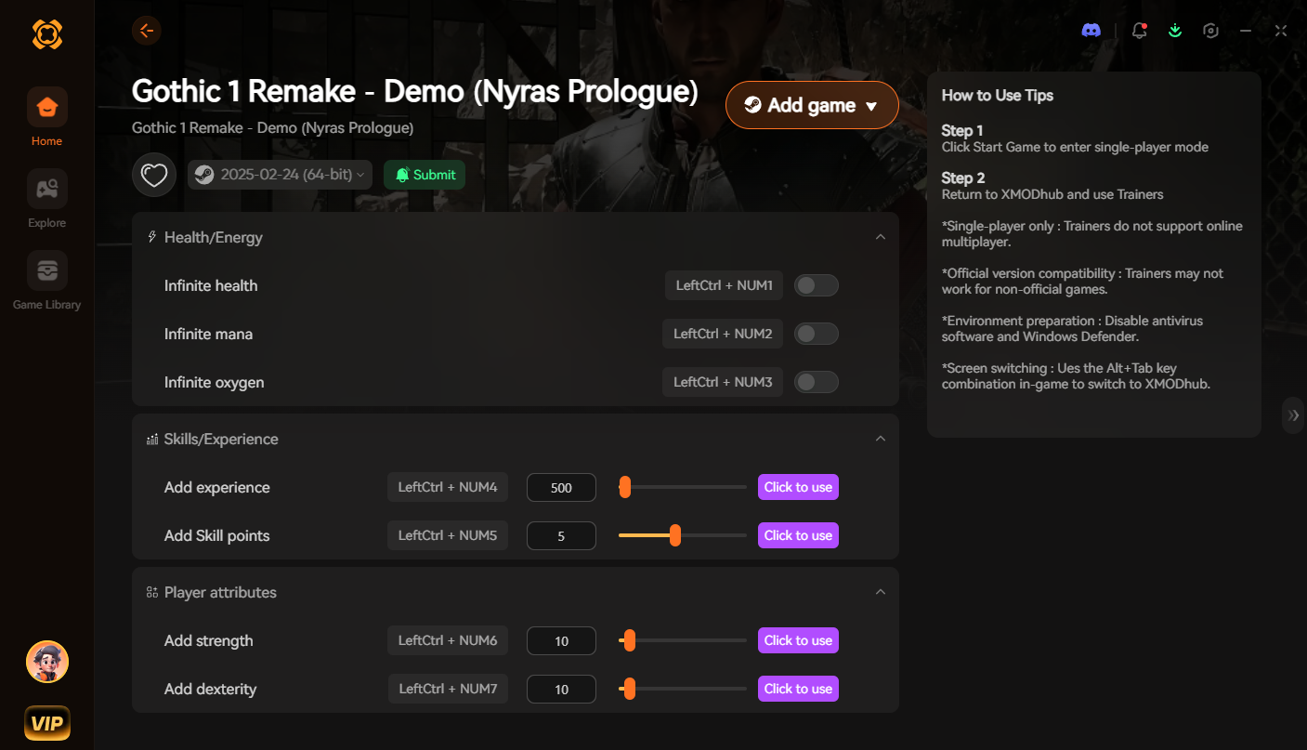
Task: Toggle Infinite mana switch
Action: click(817, 334)
